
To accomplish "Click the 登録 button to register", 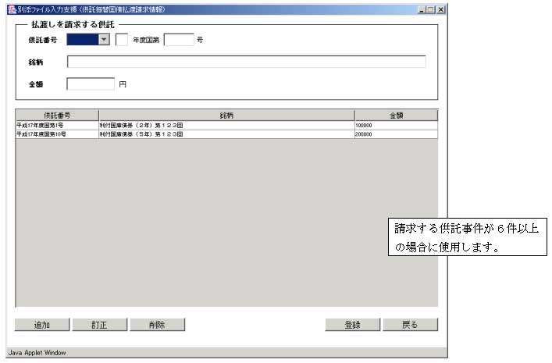I will [x=352, y=325].
